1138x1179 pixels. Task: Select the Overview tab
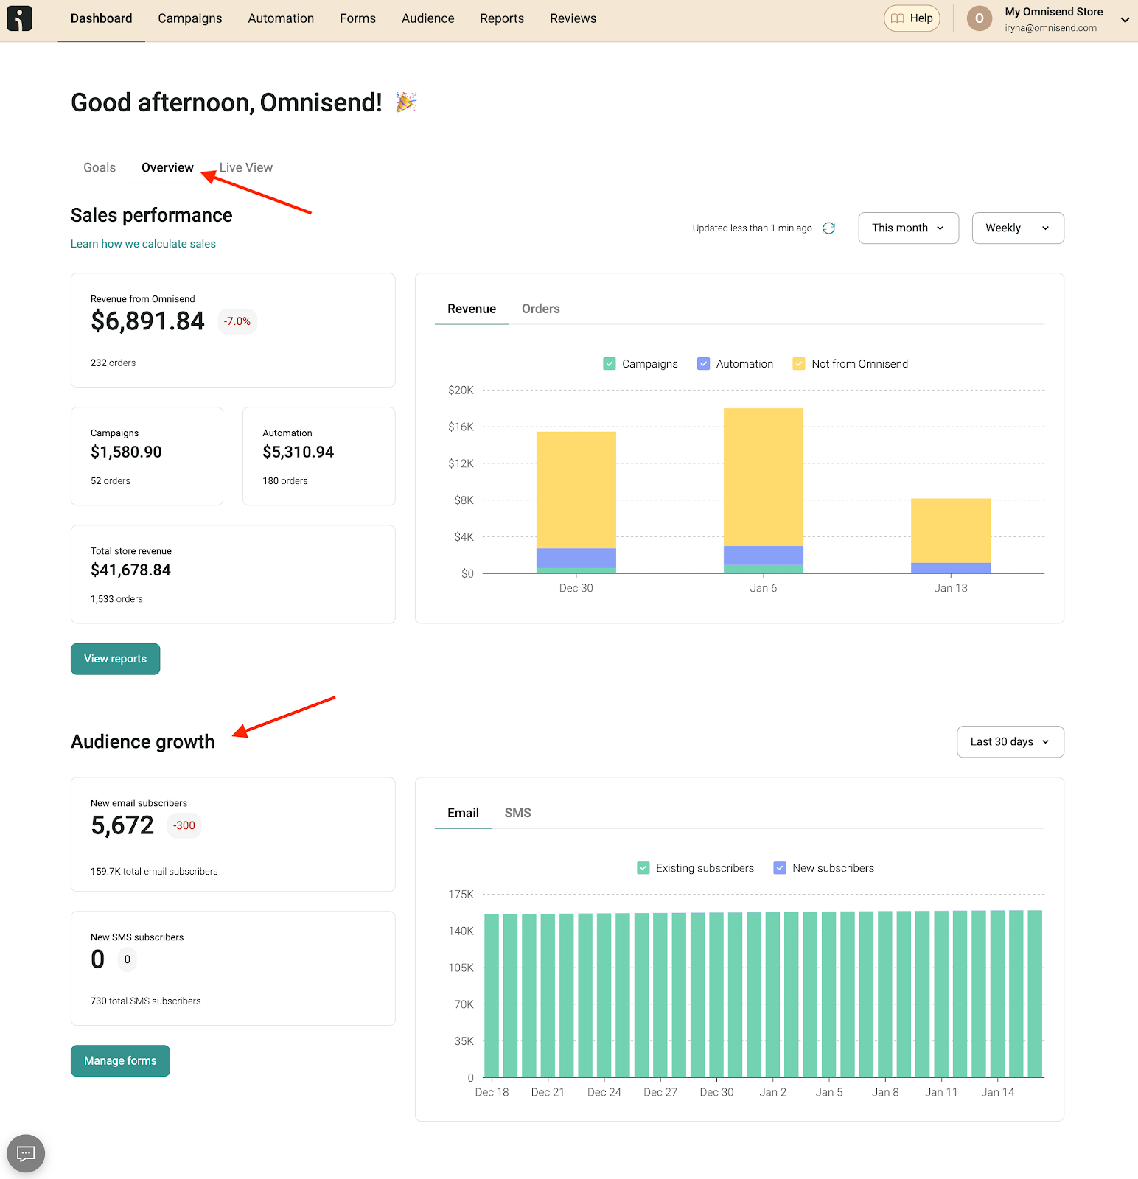click(168, 168)
